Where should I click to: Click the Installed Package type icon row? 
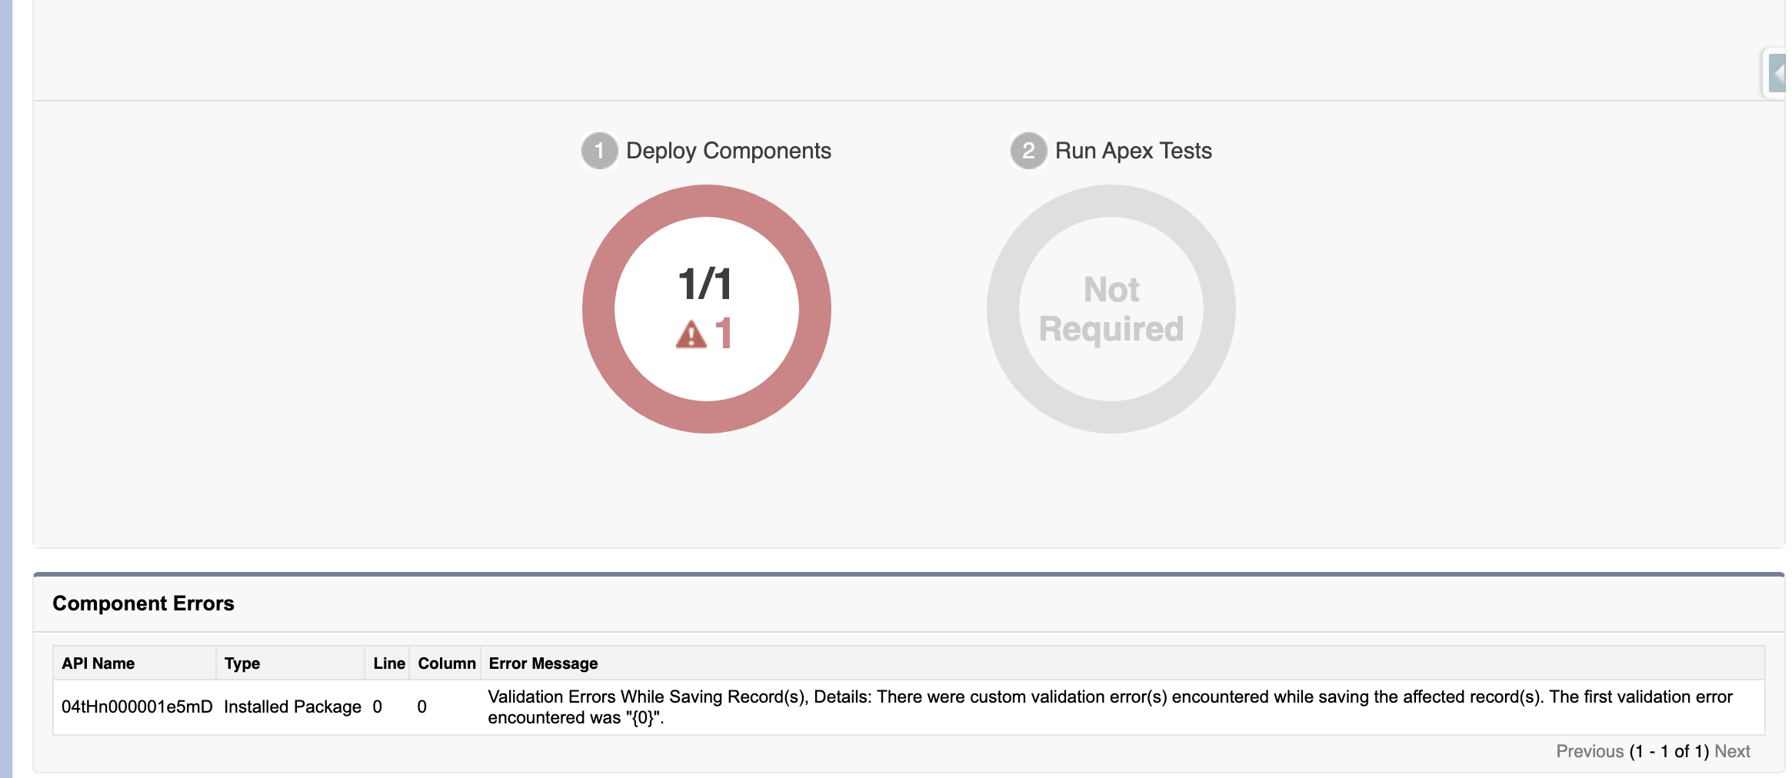[x=292, y=706]
